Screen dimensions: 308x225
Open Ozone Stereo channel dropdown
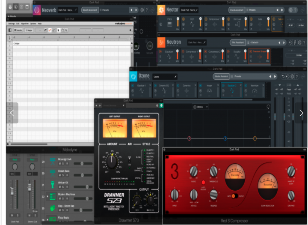pos(201,107)
